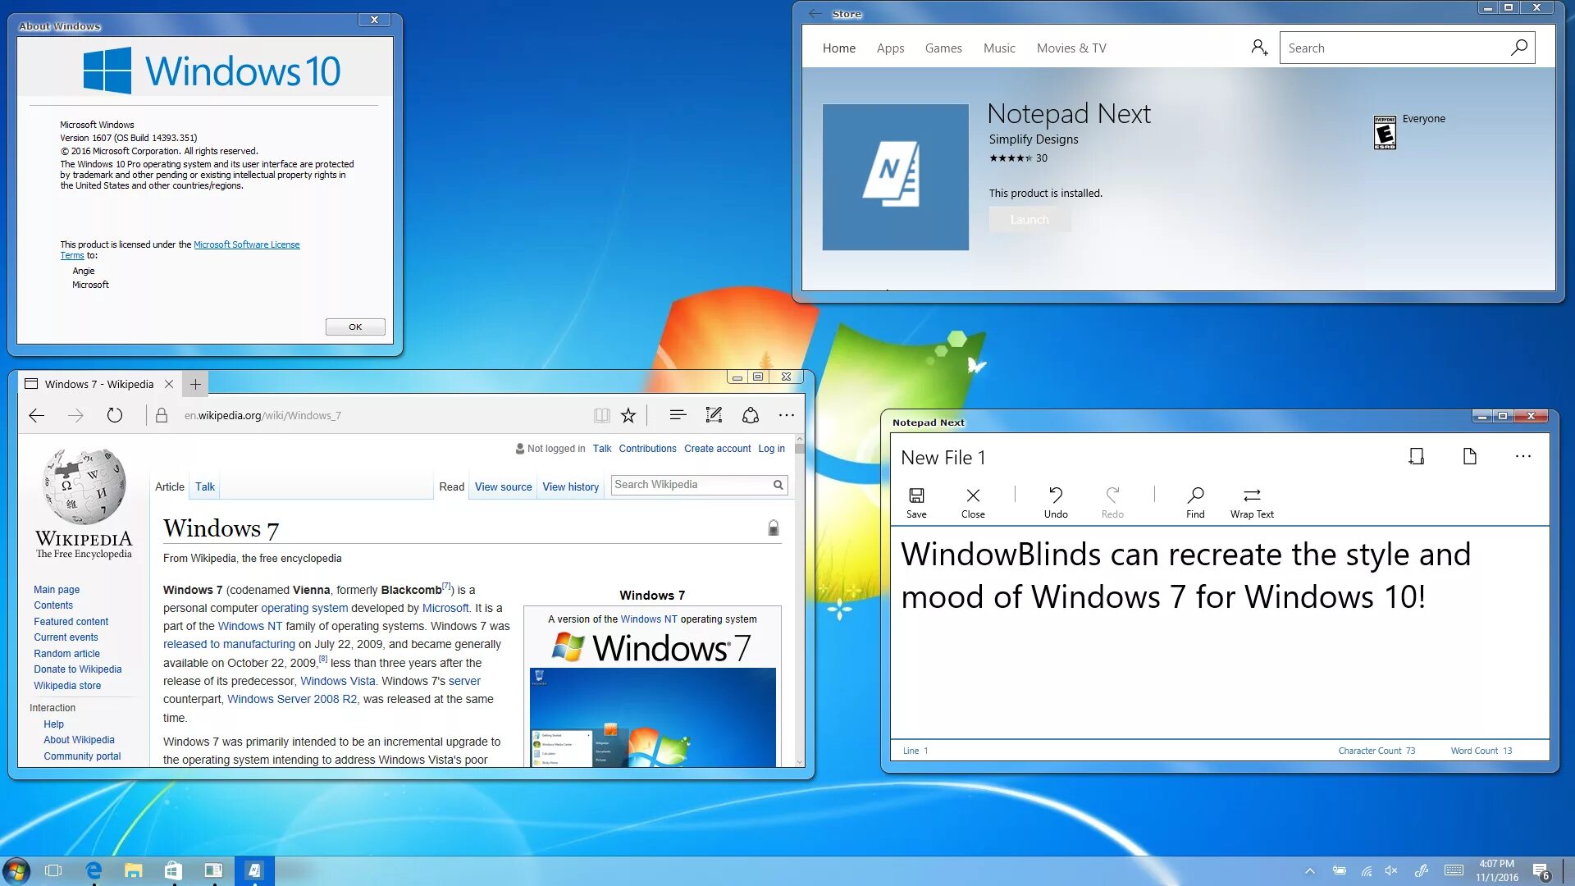This screenshot has width=1575, height=886.
Task: Click the Create account link
Action: [717, 449]
